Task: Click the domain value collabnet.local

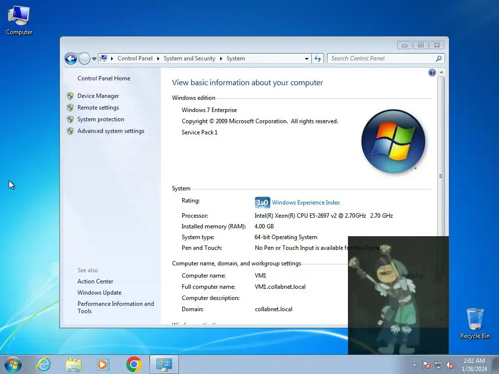Action: [x=273, y=309]
